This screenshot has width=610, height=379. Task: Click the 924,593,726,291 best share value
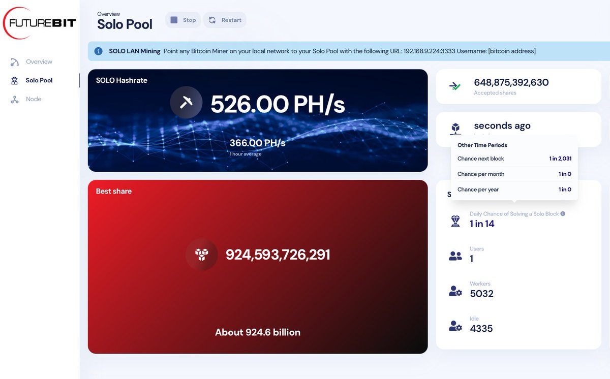click(x=278, y=255)
